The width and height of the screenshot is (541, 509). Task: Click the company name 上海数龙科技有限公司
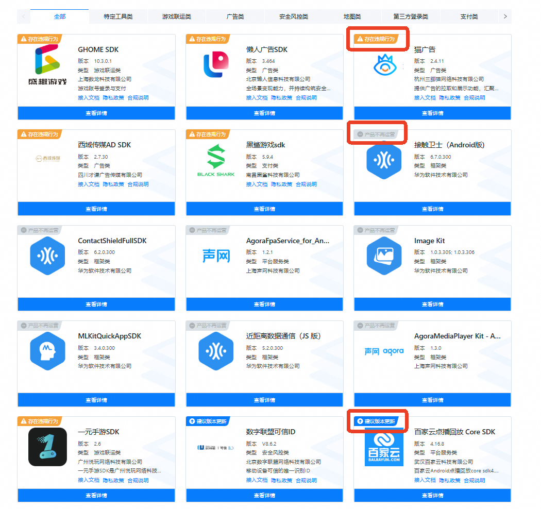pyautogui.click(x=105, y=79)
